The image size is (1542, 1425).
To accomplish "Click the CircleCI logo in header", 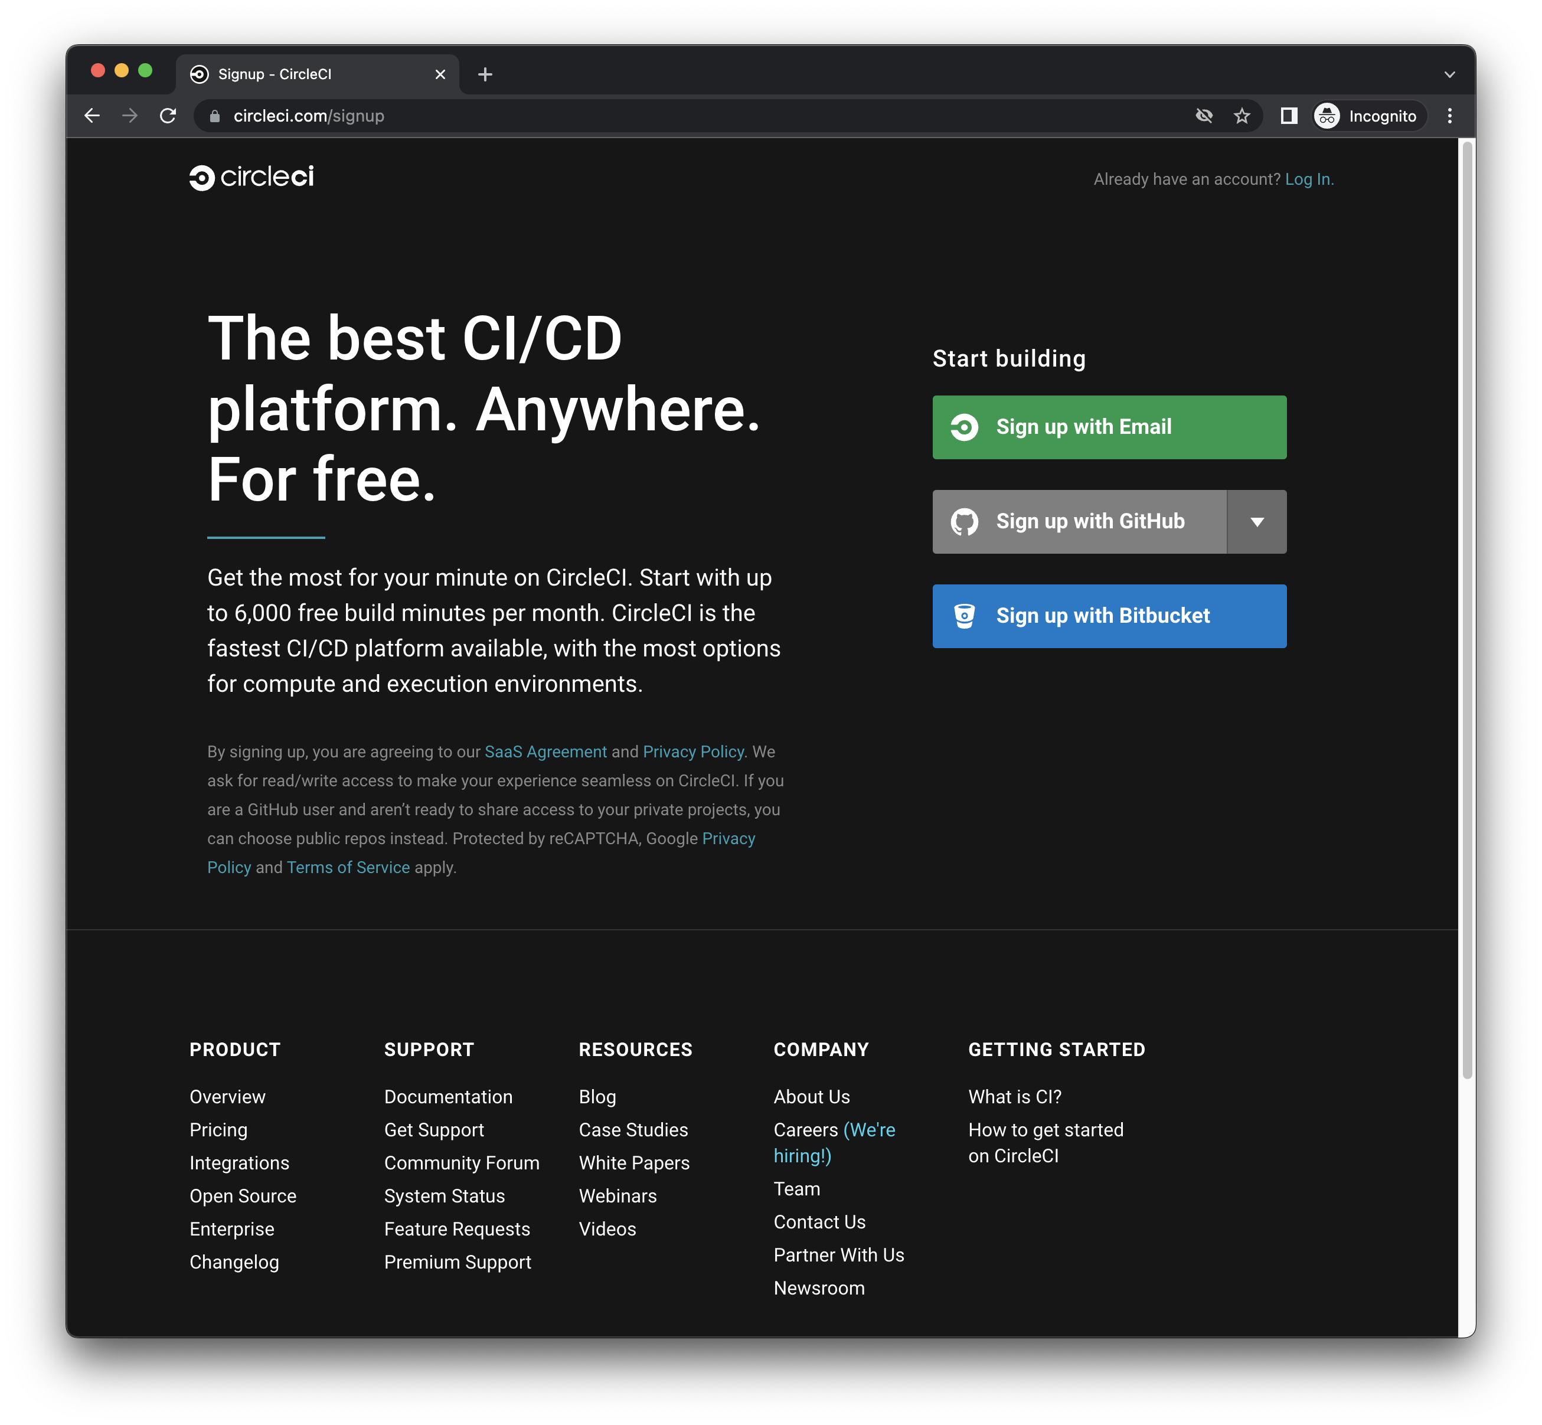I will [x=251, y=177].
